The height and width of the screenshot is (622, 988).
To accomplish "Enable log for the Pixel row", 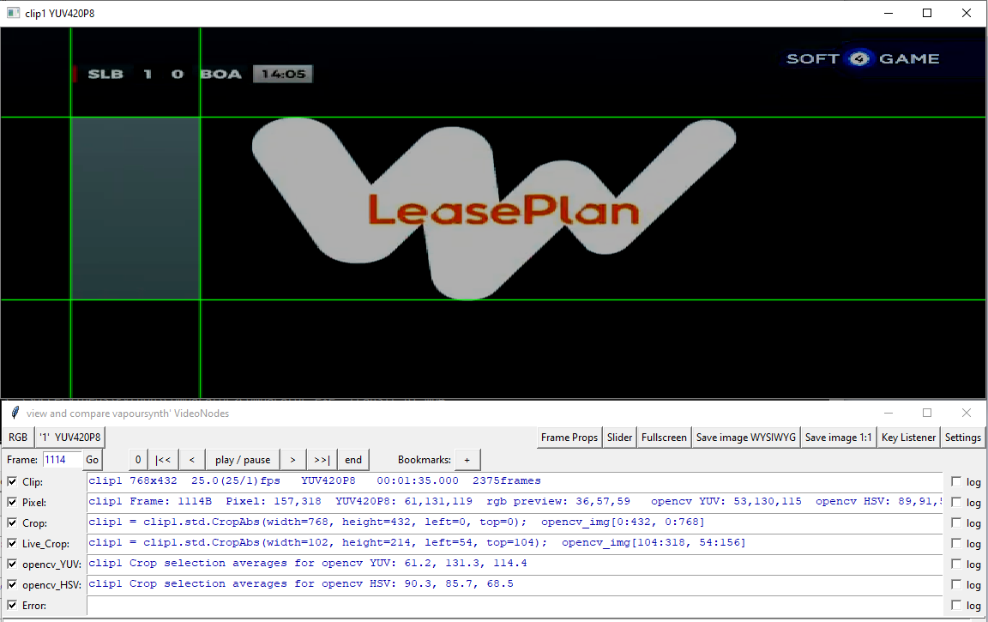I will click(x=956, y=502).
